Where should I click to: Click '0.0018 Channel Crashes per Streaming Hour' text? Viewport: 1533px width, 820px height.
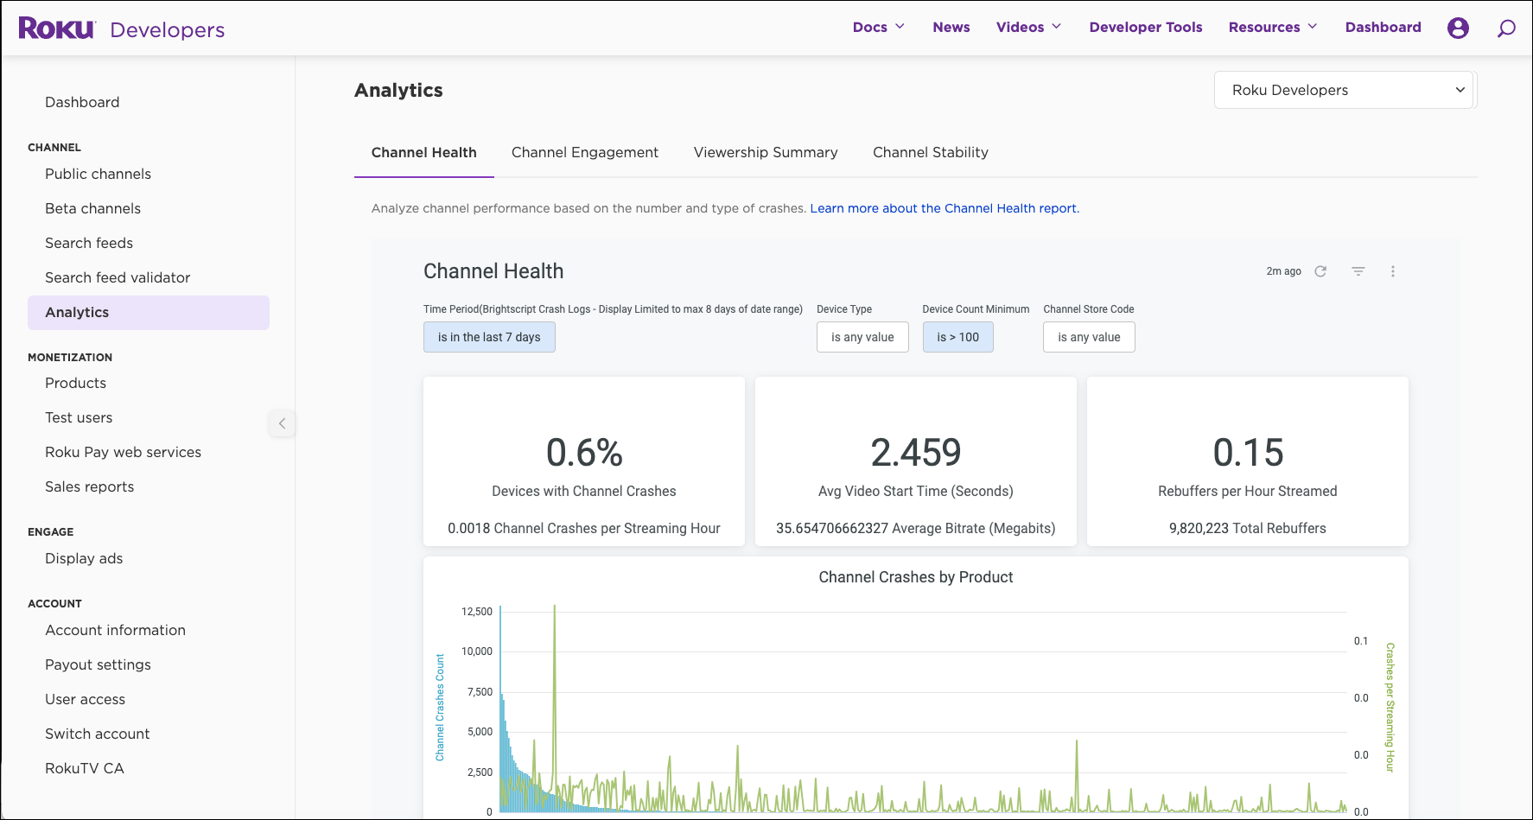(584, 528)
